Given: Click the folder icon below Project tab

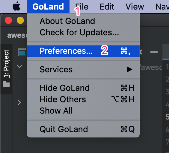Looking at the screenshot, I should coord(6,84).
